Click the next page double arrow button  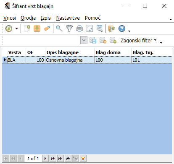point(53,159)
